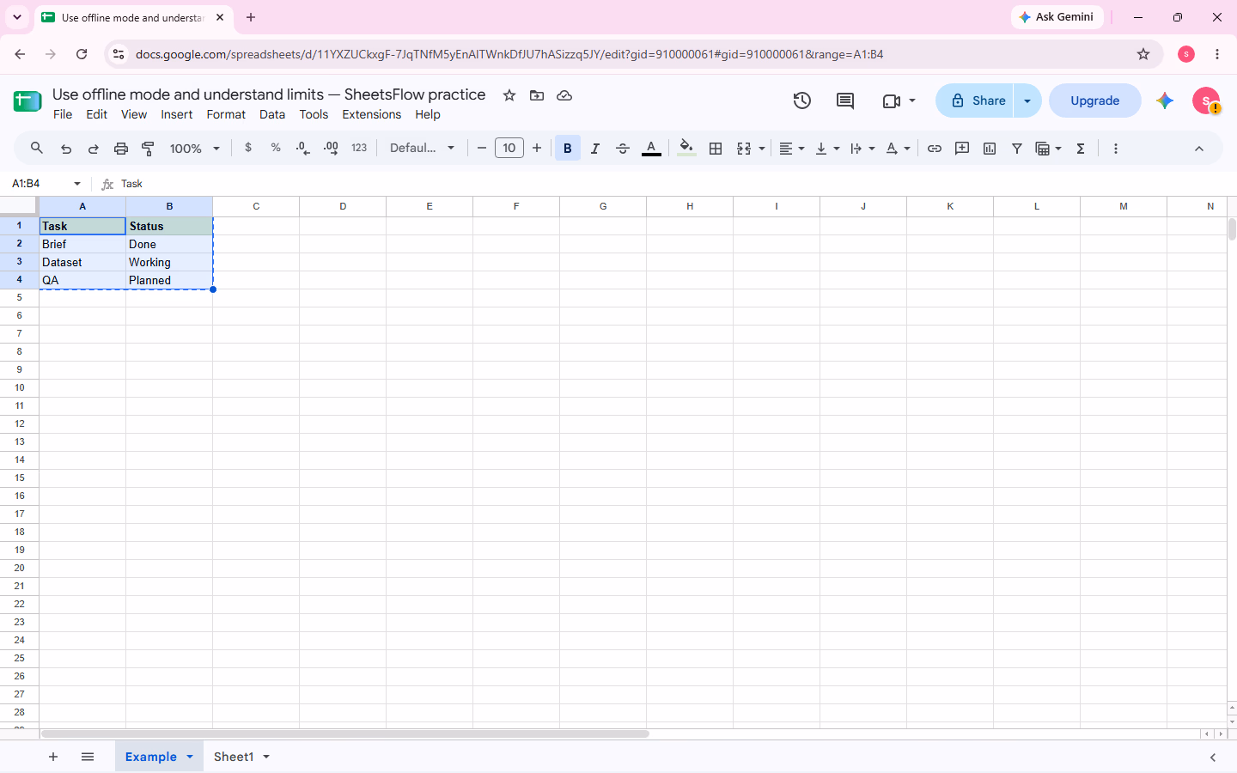Open the Insert menu
This screenshot has height=773, width=1237.
[177, 114]
